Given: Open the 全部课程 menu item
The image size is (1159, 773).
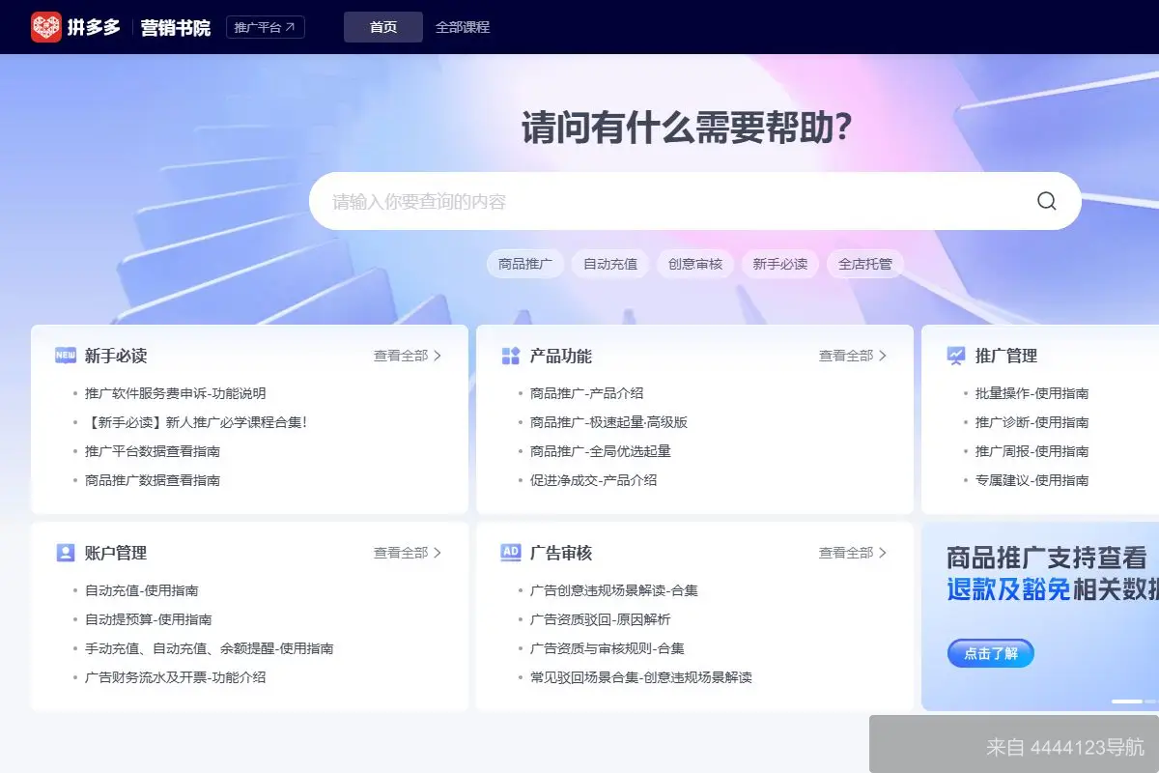Looking at the screenshot, I should tap(462, 27).
